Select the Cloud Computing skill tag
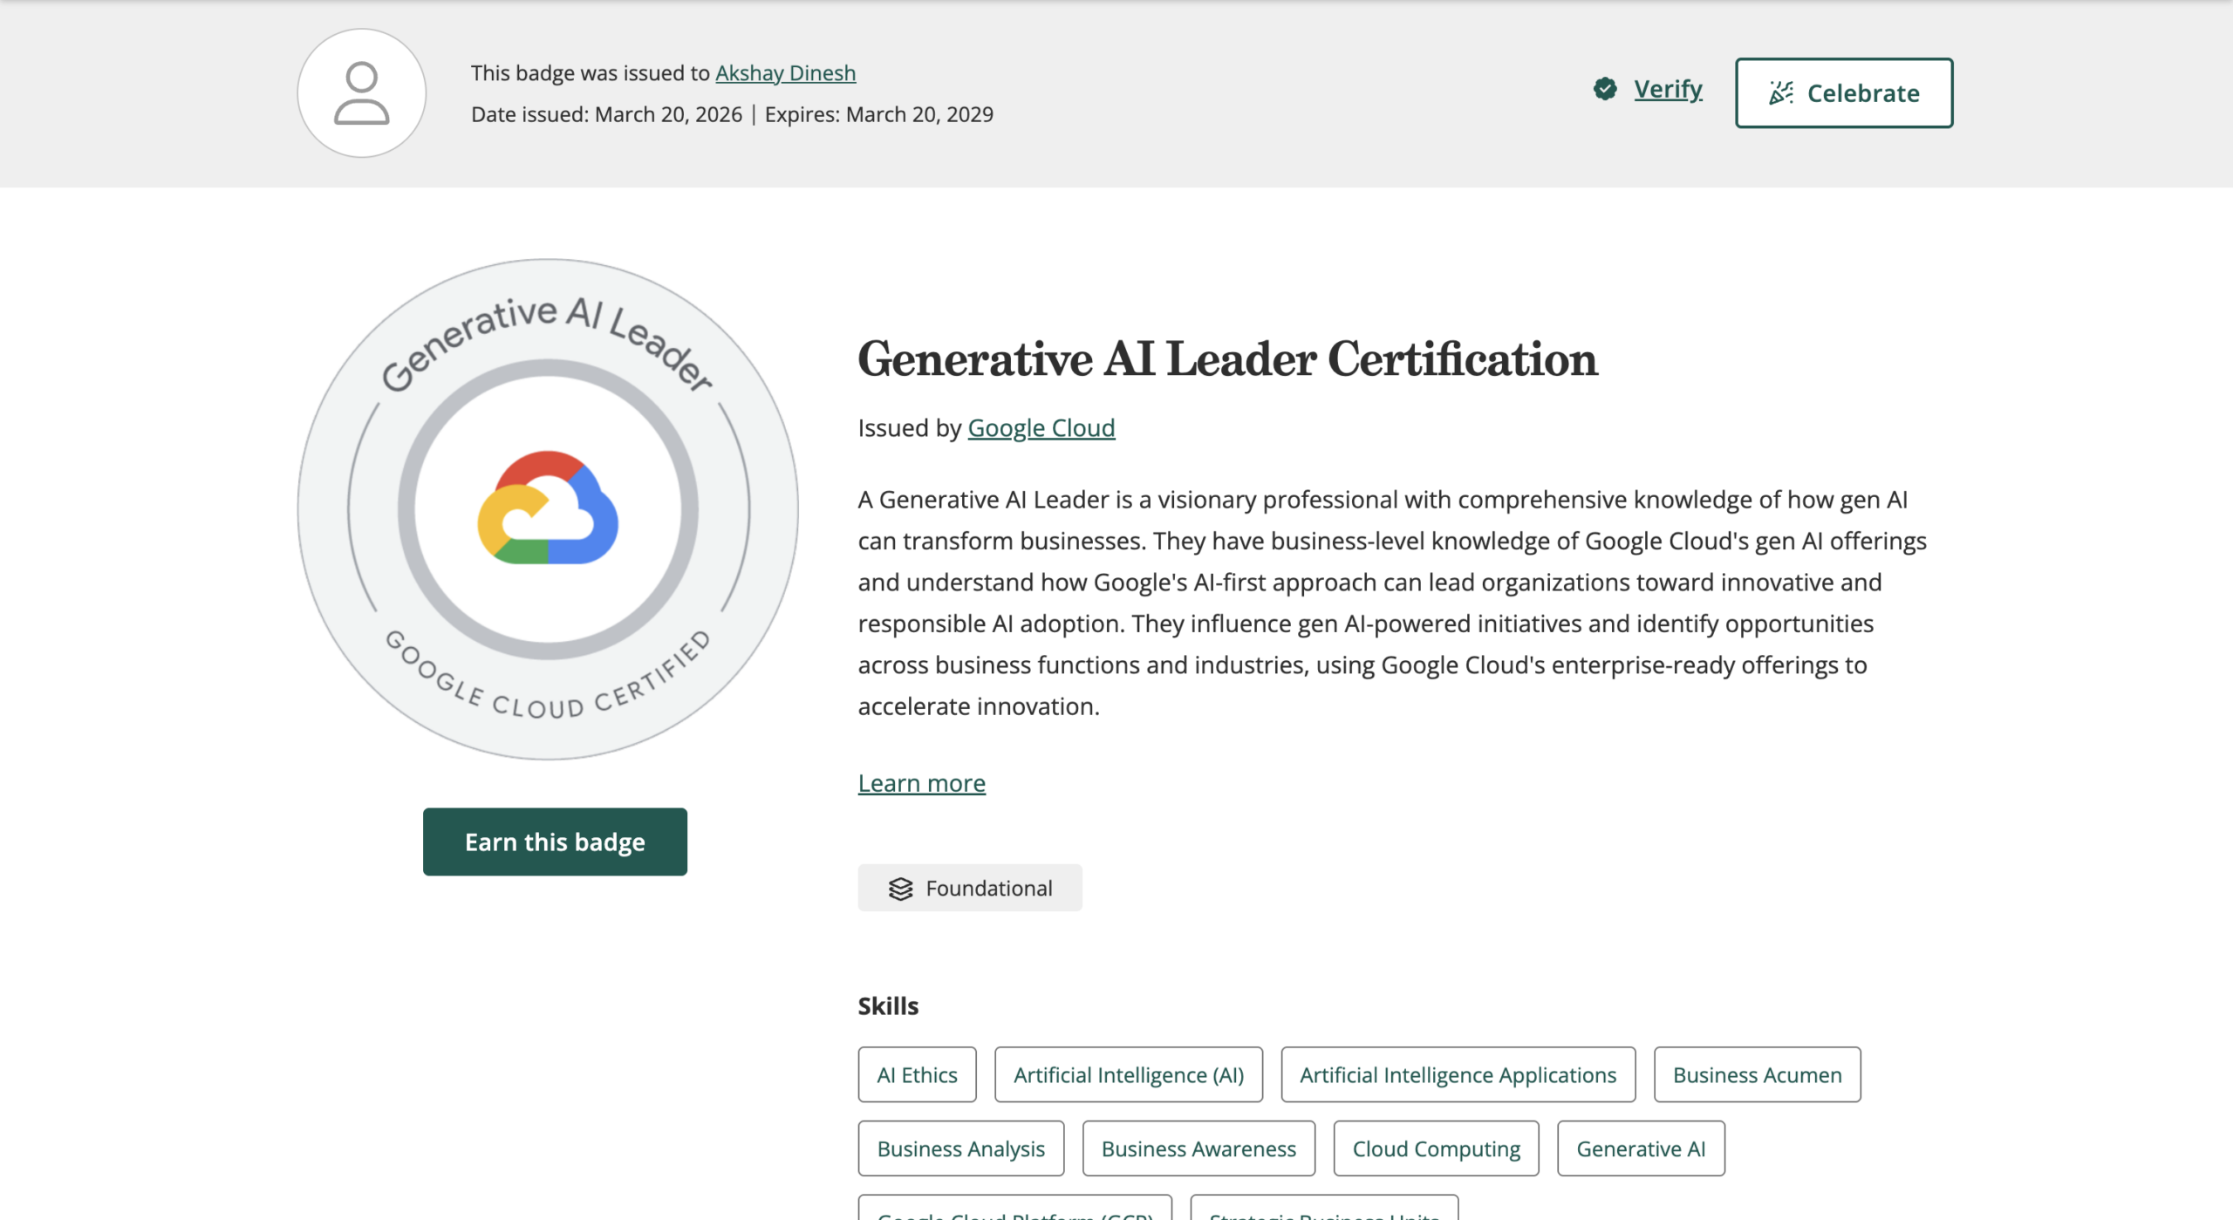2233x1220 pixels. click(x=1436, y=1148)
